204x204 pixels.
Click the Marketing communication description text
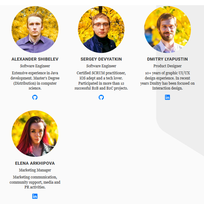[x=35, y=182]
